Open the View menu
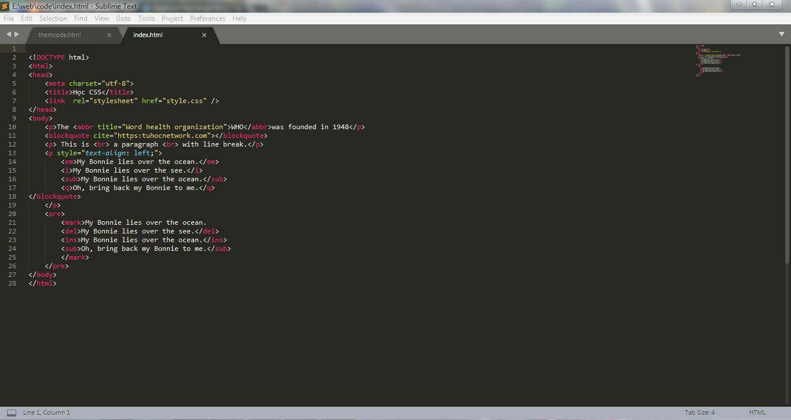Image resolution: width=791 pixels, height=420 pixels. point(101,18)
